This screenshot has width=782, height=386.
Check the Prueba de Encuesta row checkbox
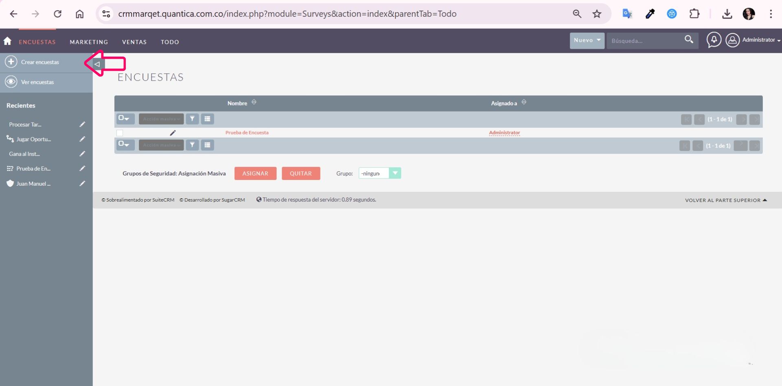(x=120, y=133)
